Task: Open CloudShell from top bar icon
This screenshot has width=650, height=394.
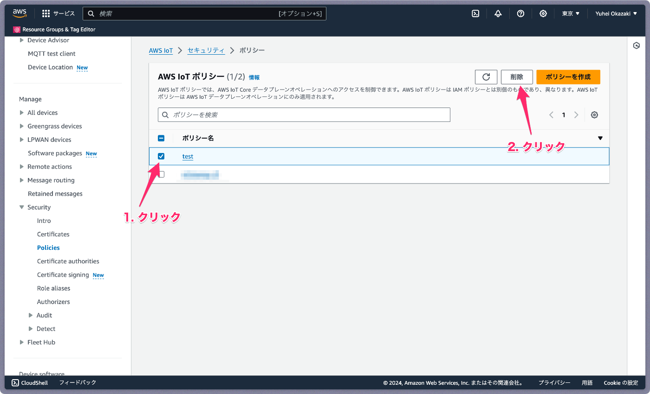Action: click(x=475, y=14)
